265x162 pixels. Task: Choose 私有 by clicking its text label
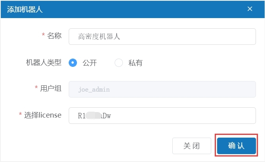(x=135, y=63)
